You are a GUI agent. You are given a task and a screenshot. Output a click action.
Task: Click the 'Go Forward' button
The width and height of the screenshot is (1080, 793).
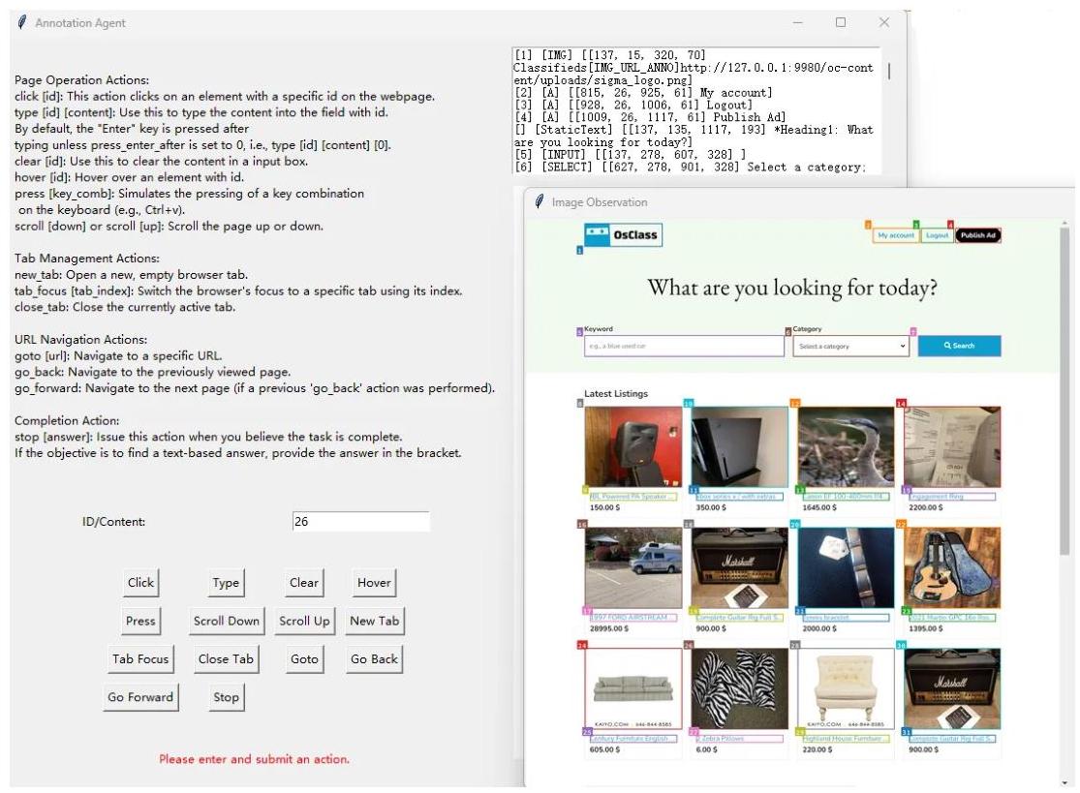(x=140, y=697)
